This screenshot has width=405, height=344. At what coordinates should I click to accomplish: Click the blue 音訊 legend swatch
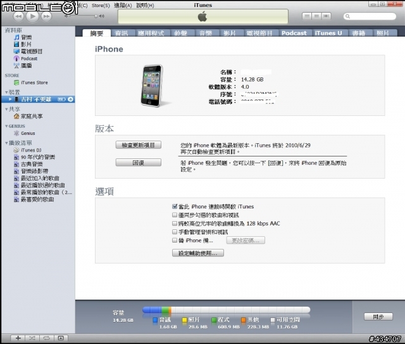click(155, 320)
